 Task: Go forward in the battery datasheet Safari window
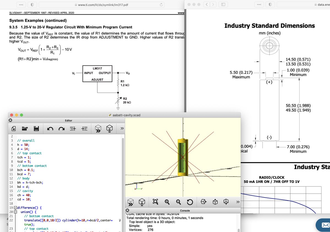tap(213, 5)
